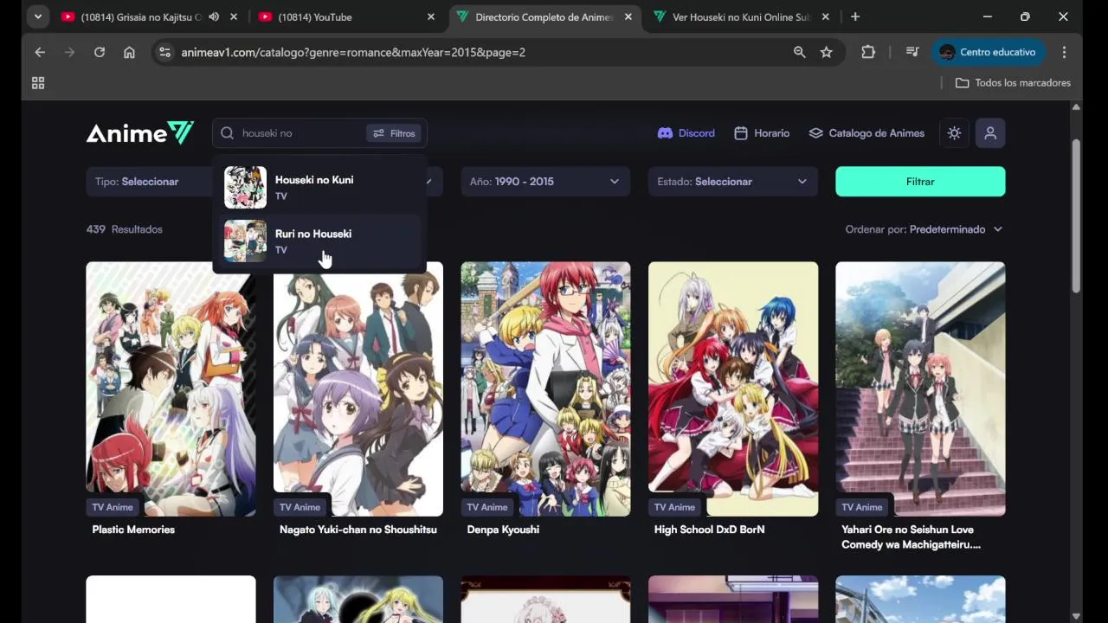
Task: Click the Plastic Memories title text
Action: [133, 530]
